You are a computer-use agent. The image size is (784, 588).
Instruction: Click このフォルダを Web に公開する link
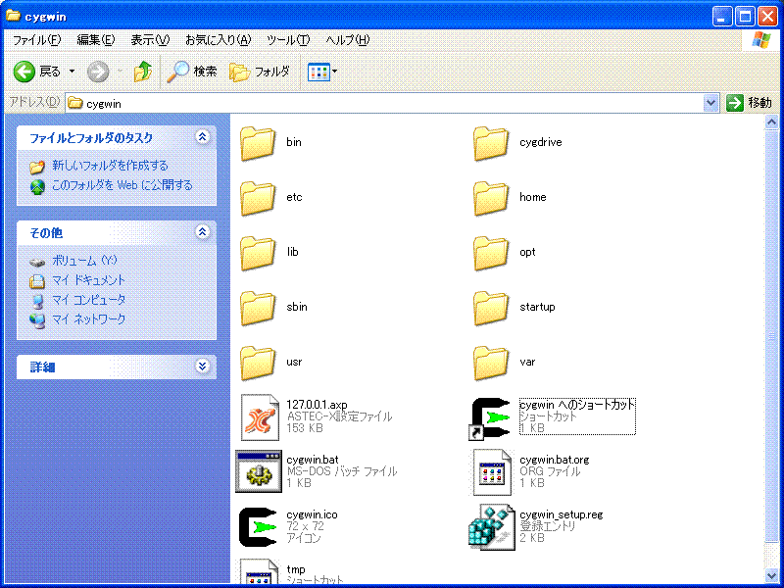[x=122, y=185]
